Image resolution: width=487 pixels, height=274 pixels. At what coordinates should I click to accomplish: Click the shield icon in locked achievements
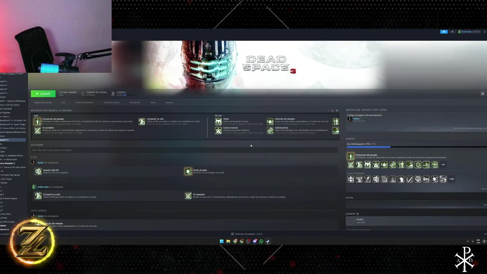click(418, 179)
